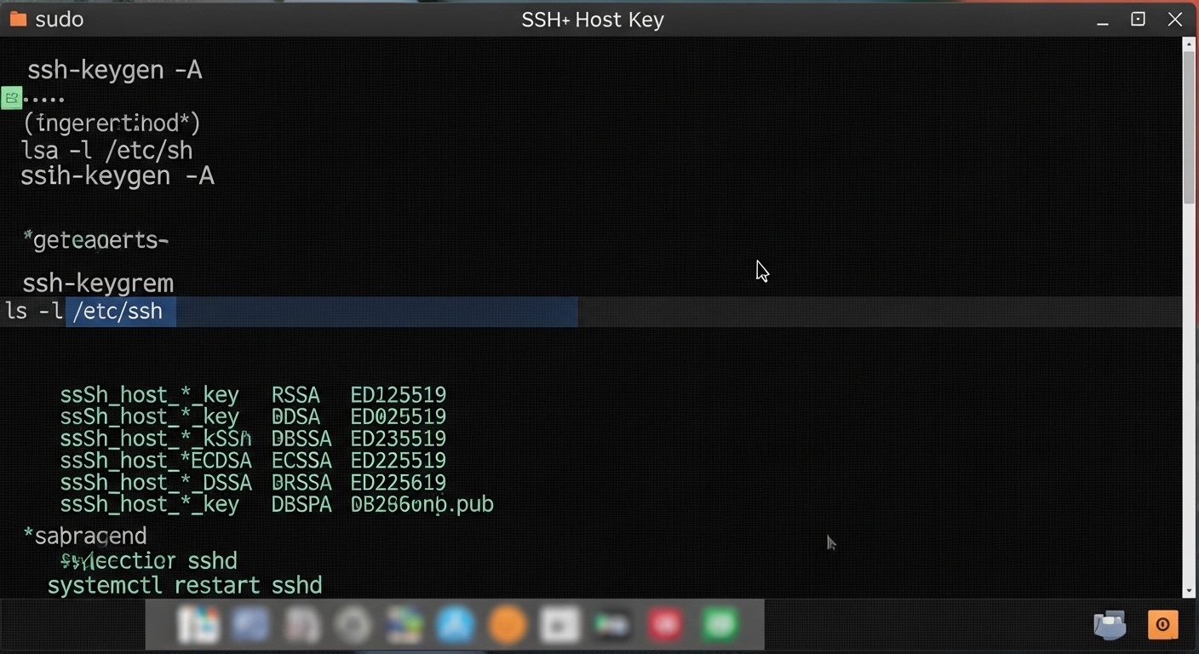Click the small green marker icon in the terminal gutter
Screen dimensions: 1199x654
(x=11, y=98)
